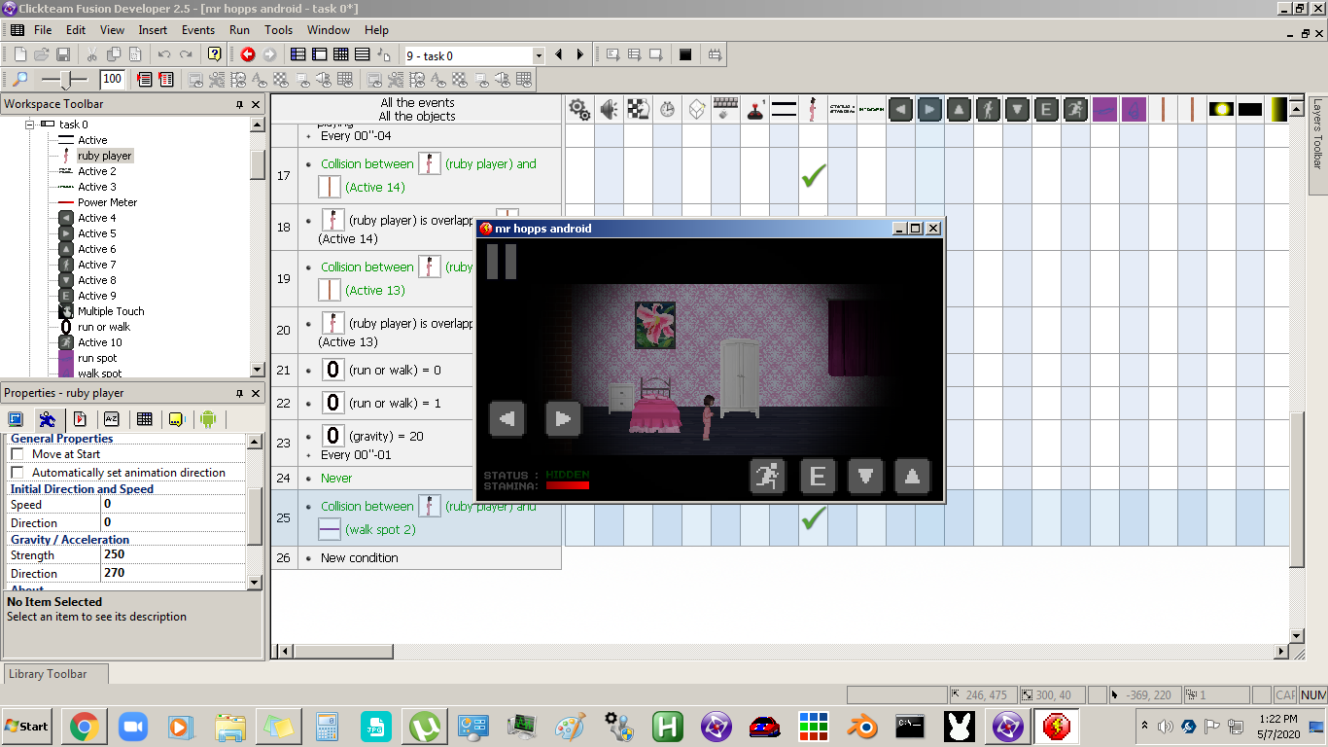Click run icon in game window

point(768,477)
